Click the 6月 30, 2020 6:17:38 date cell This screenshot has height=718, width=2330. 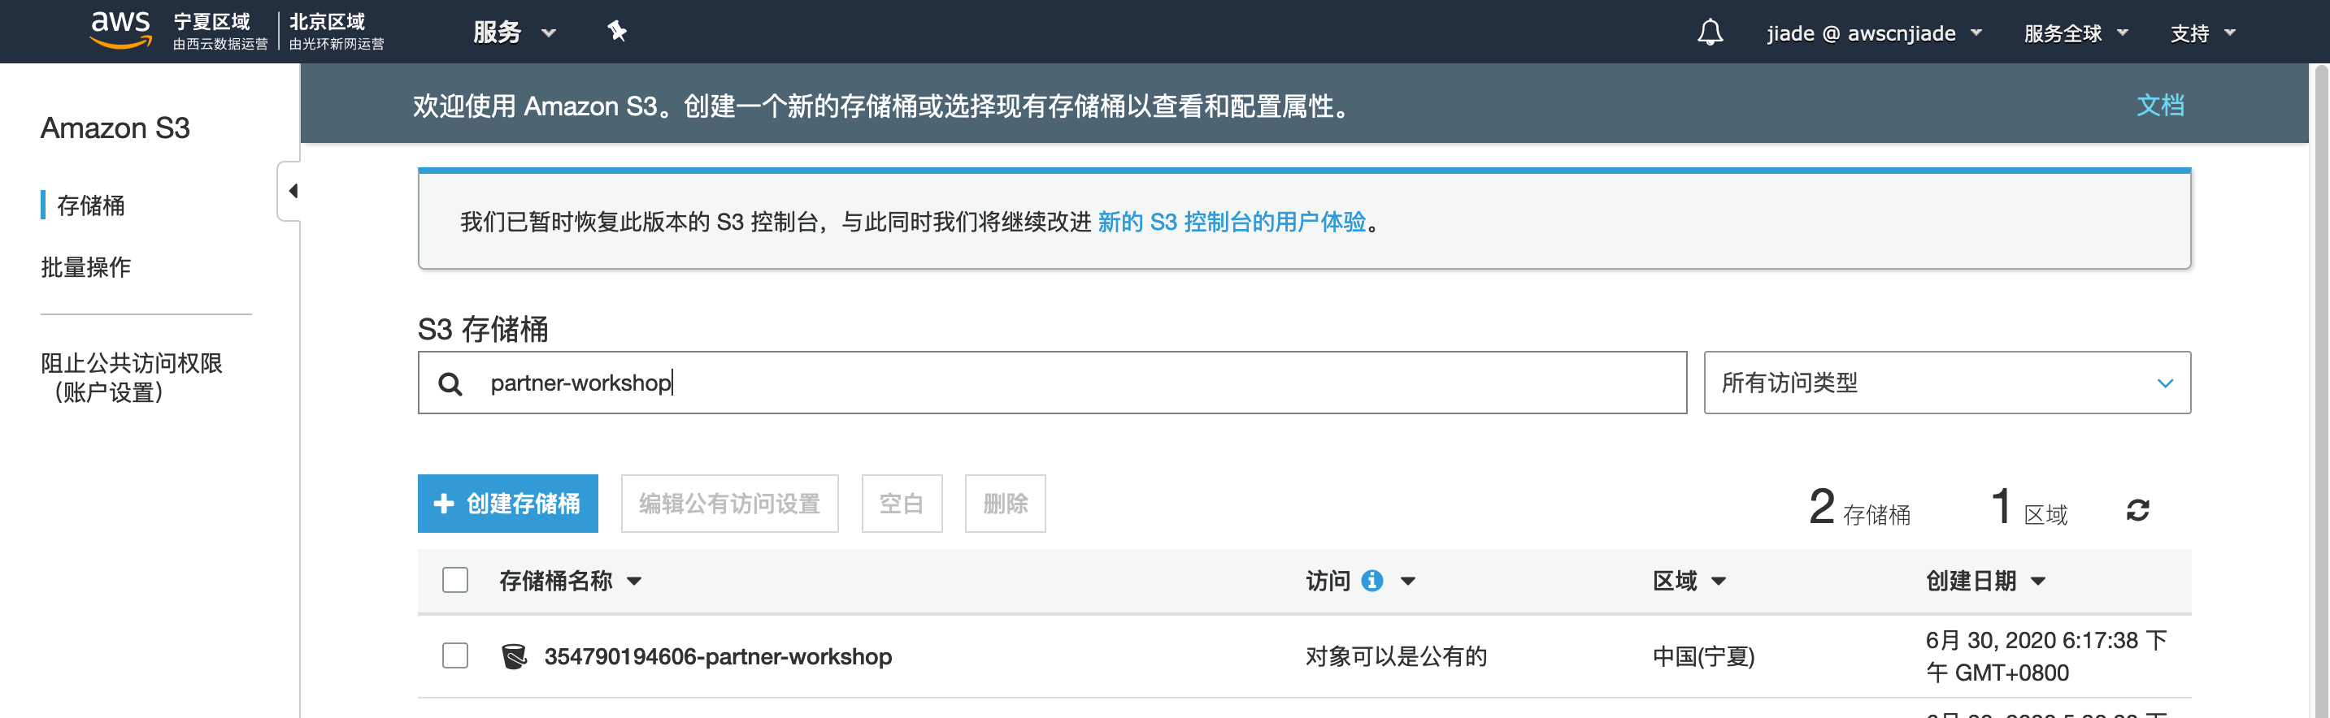click(2046, 656)
